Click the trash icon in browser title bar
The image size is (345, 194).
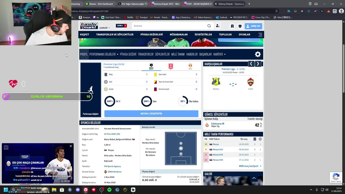310,4
